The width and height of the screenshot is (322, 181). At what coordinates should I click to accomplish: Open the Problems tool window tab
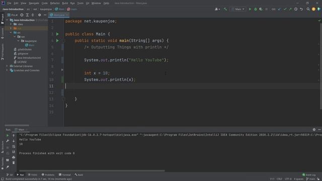48,175
